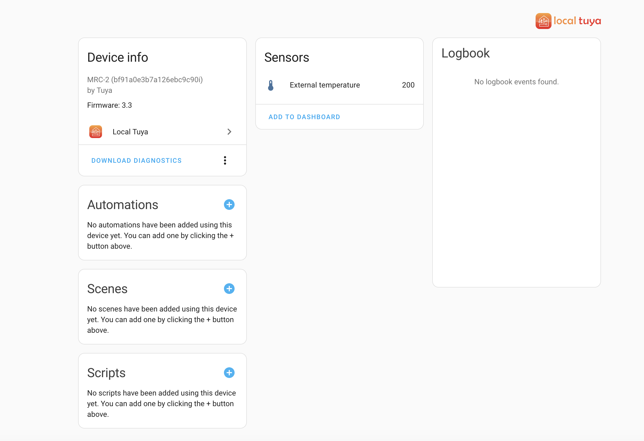Open the Local Tuya integration row
644x441 pixels.
coord(130,132)
